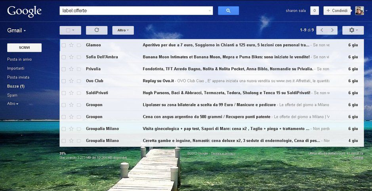This screenshot has width=372, height=191.
Task: Mark Groupon Lipolaser email as important
Action: click(x=79, y=105)
